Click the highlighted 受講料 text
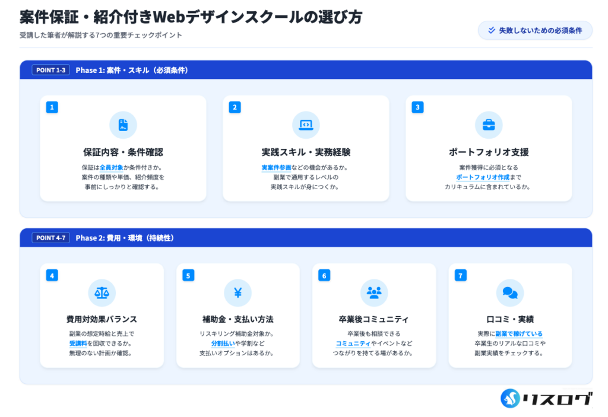Viewport: 608px width, 417px height. pos(78,343)
